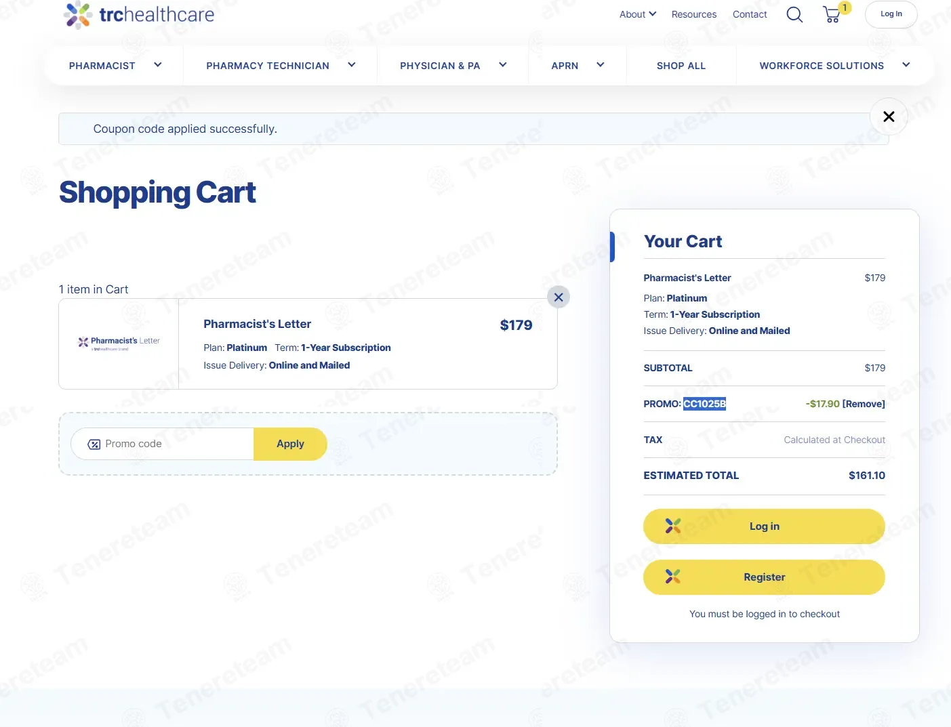
Task: Click the SUBTOTAL label
Action: pos(668,368)
